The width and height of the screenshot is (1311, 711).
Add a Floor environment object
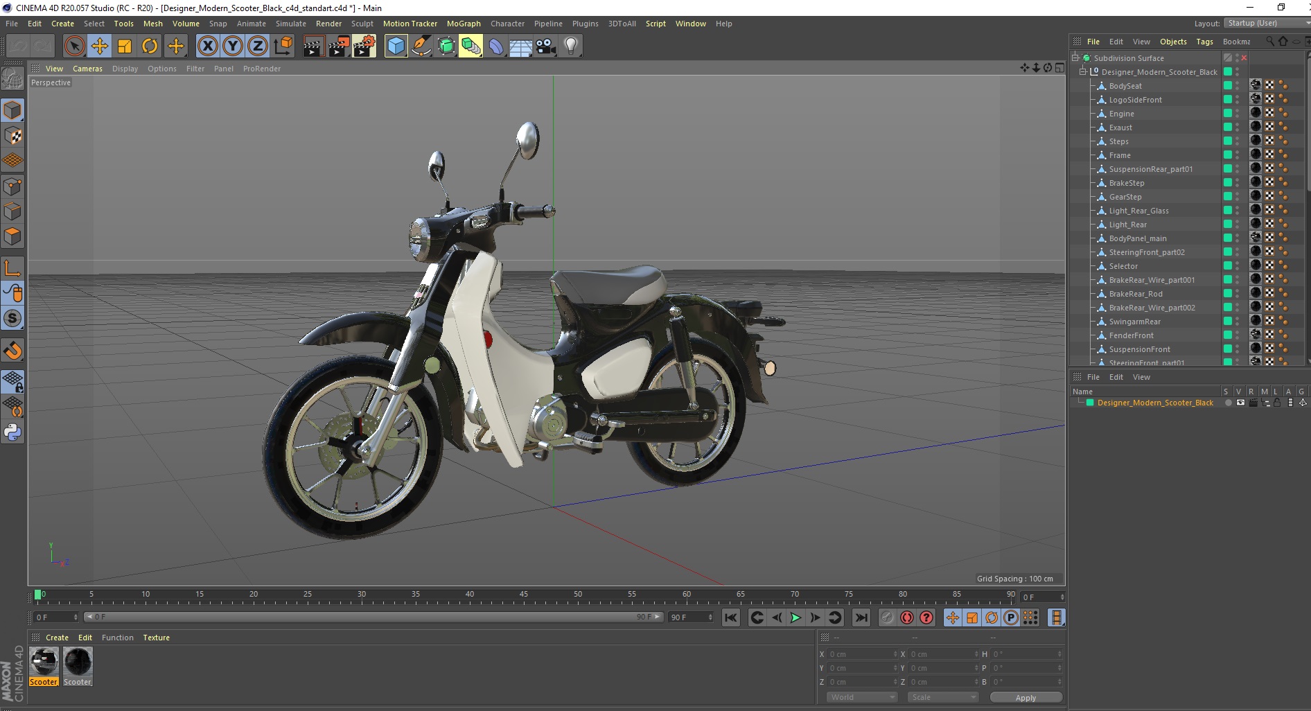tap(520, 46)
